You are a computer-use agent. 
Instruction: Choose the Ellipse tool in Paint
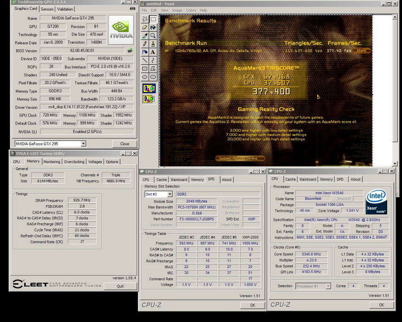click(145, 77)
